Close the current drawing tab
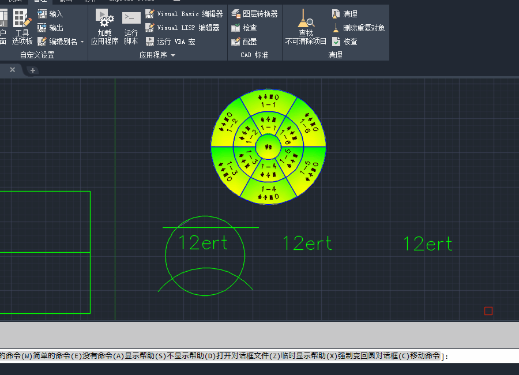The height and width of the screenshot is (375, 519). tap(13, 70)
